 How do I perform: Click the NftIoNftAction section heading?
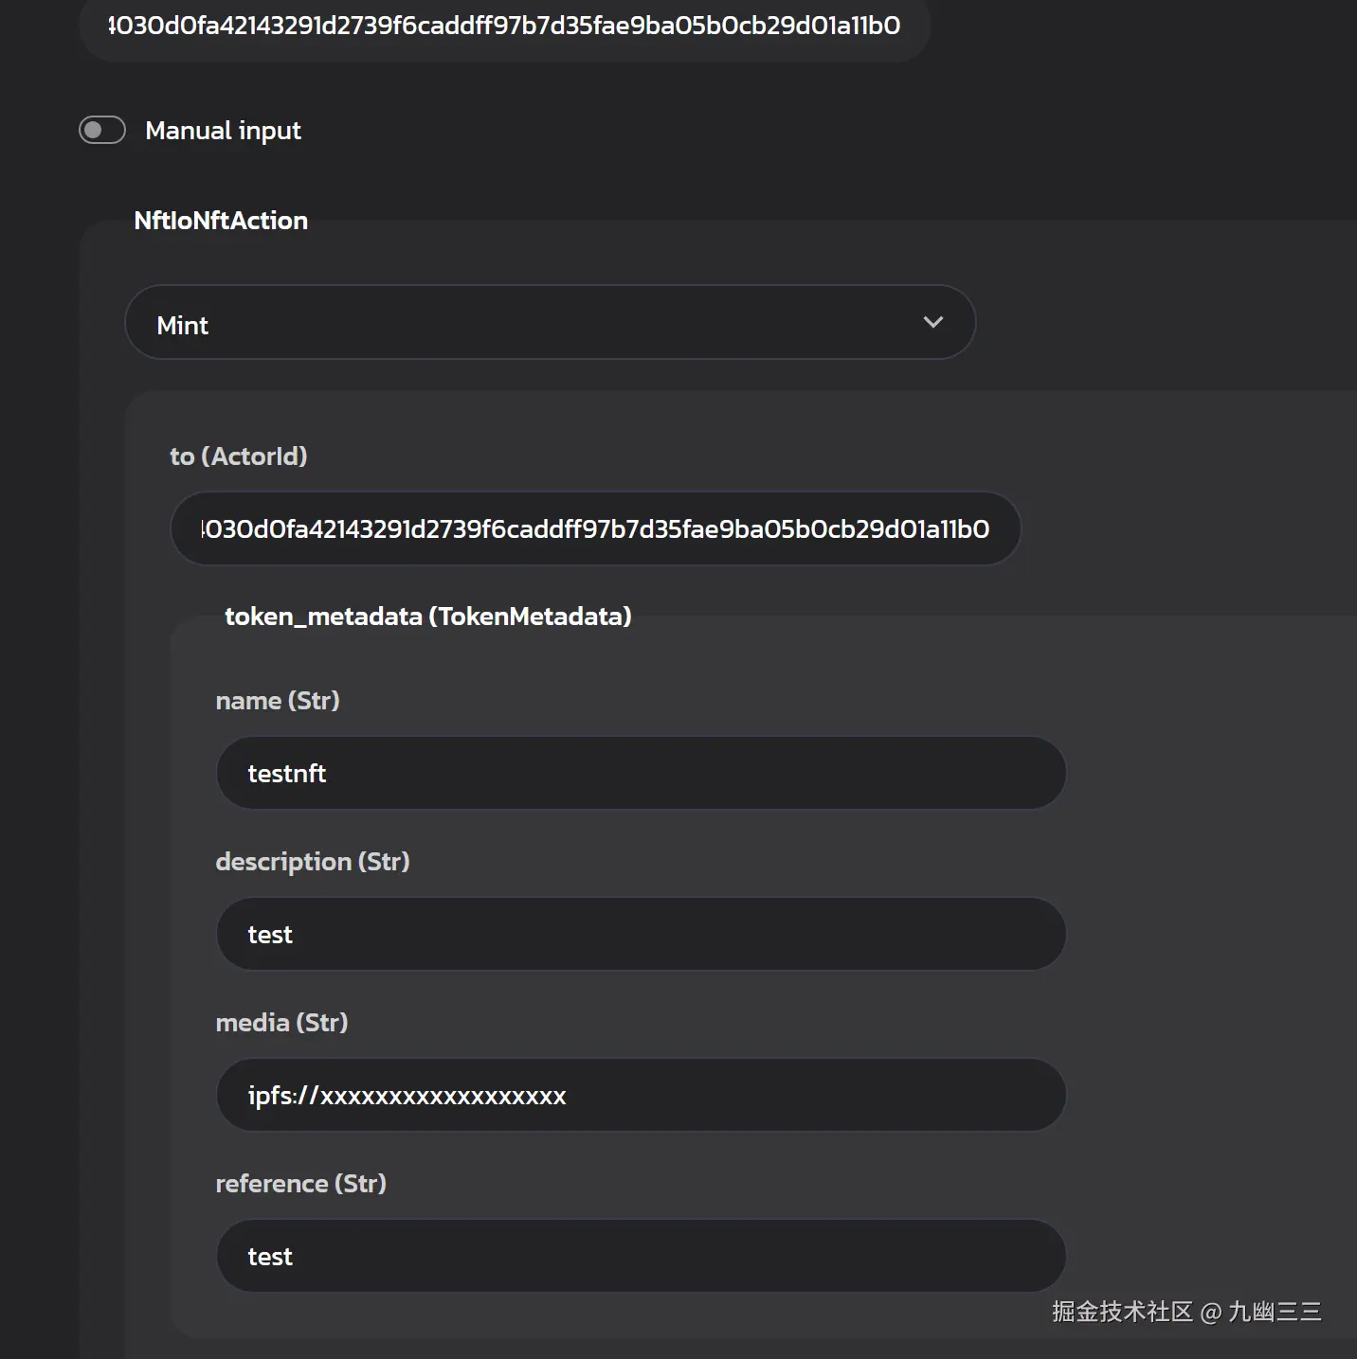coord(221,221)
